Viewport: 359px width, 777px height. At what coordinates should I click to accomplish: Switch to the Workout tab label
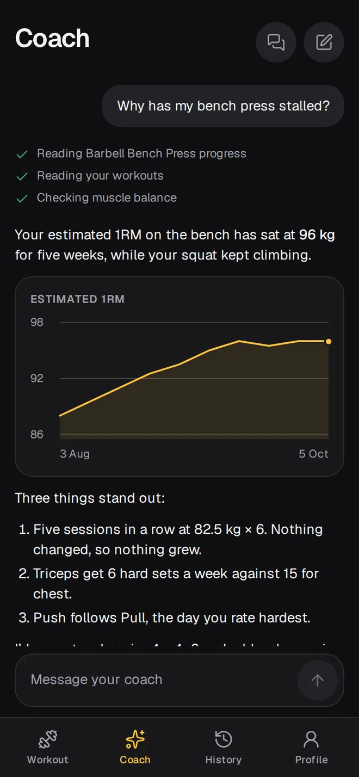(x=48, y=760)
